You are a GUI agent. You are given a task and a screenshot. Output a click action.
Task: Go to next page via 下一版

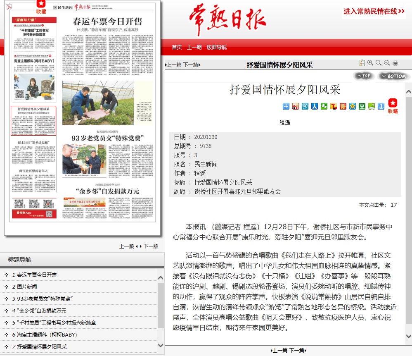point(151,246)
